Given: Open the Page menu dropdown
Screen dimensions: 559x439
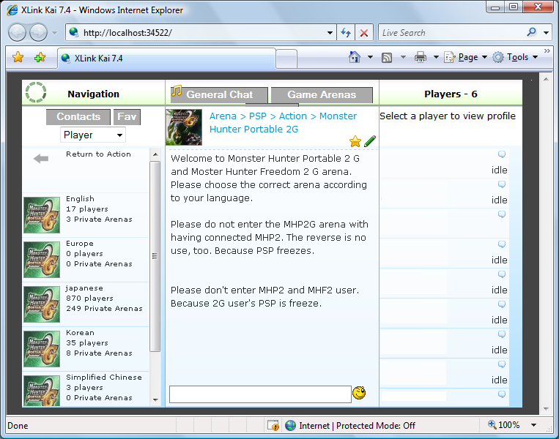Looking at the screenshot, I should (465, 57).
